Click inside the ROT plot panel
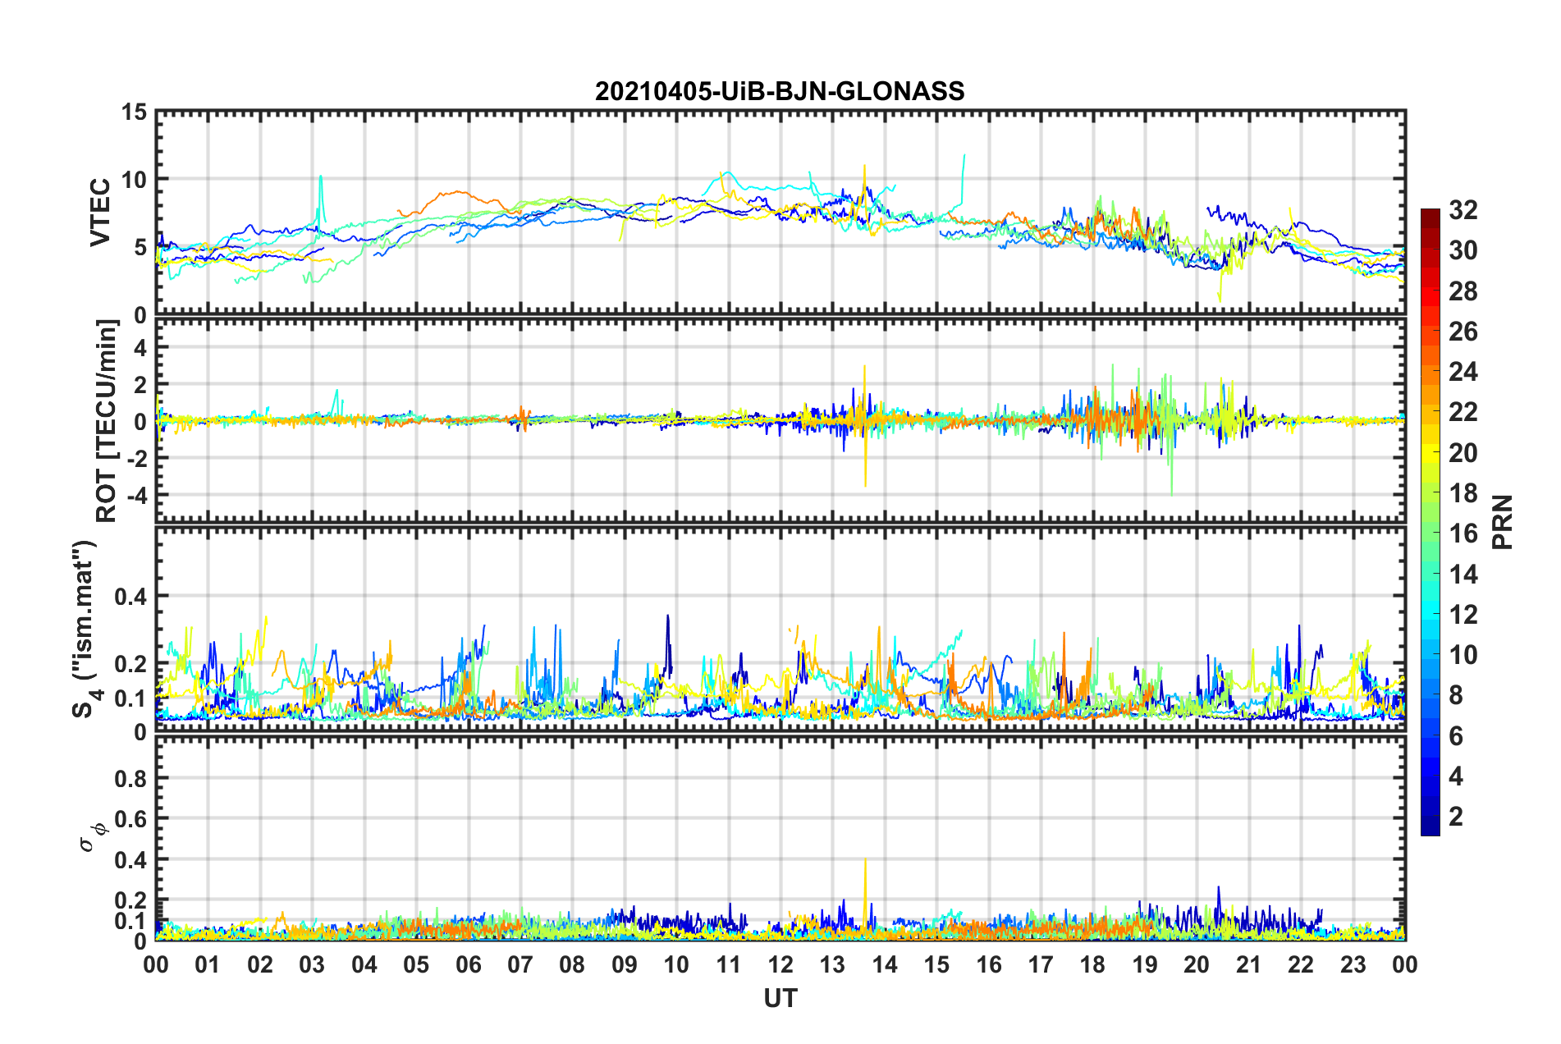This screenshot has height=1044, width=1561. [780, 420]
